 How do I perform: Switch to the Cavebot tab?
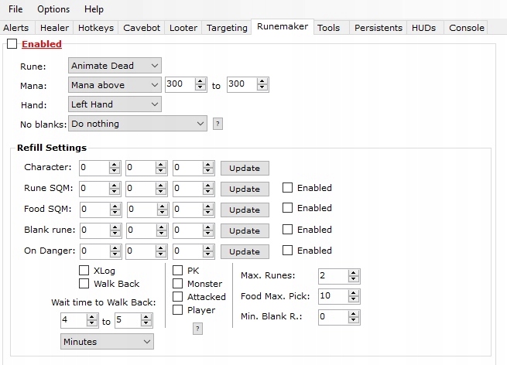(x=142, y=28)
